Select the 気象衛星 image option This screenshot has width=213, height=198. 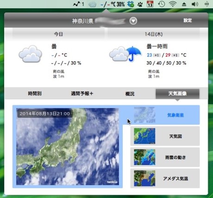point(165,115)
